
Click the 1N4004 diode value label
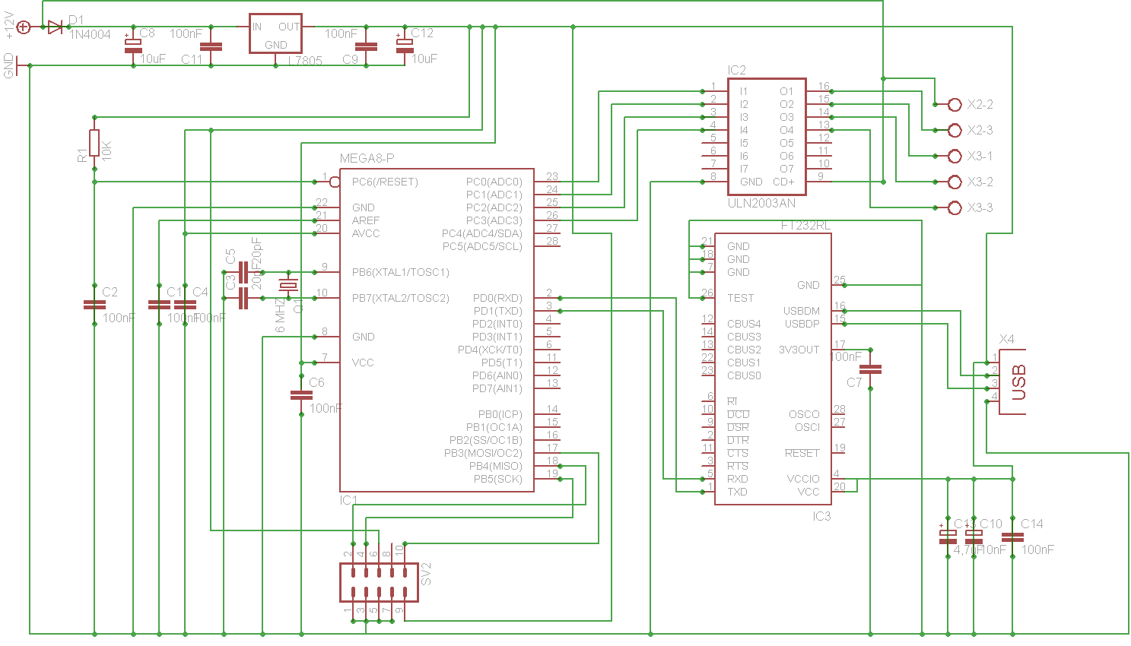90,35
